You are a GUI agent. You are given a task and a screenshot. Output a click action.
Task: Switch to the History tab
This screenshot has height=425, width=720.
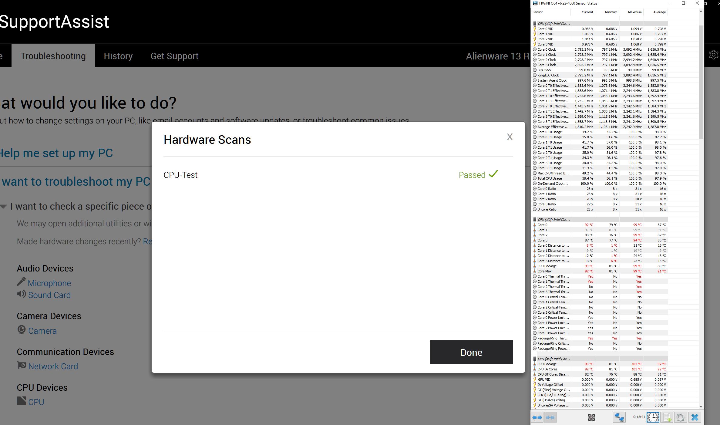click(118, 56)
